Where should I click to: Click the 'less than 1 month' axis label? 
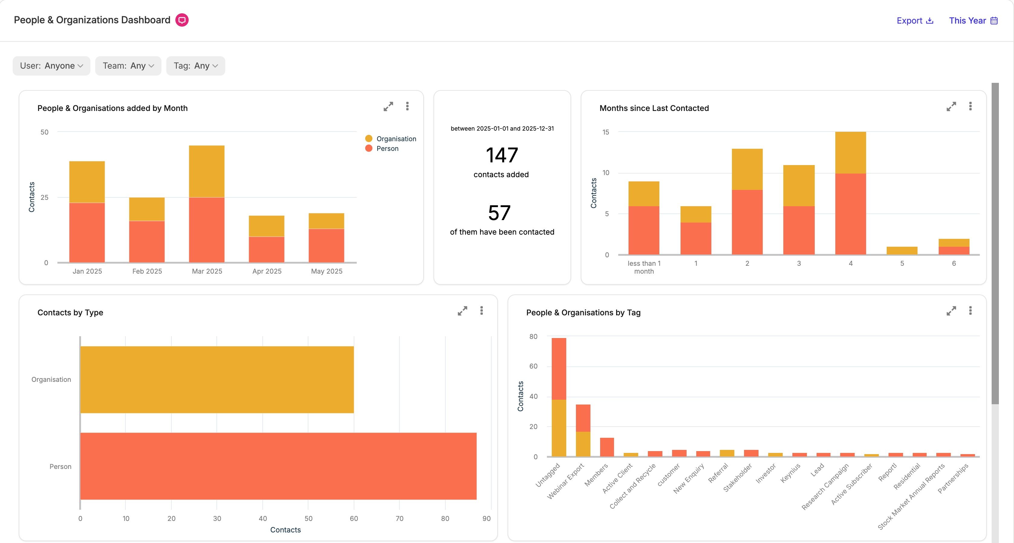pos(644,267)
